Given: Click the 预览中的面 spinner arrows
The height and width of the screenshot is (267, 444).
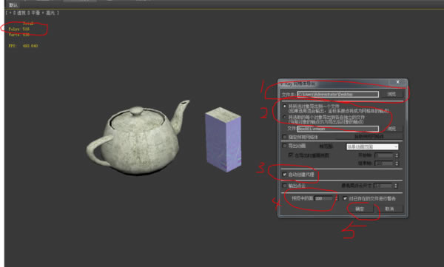Looking at the screenshot, I should click(x=337, y=198).
